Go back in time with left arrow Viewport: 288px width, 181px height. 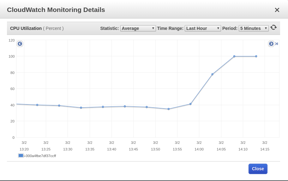pyautogui.click(x=20, y=44)
